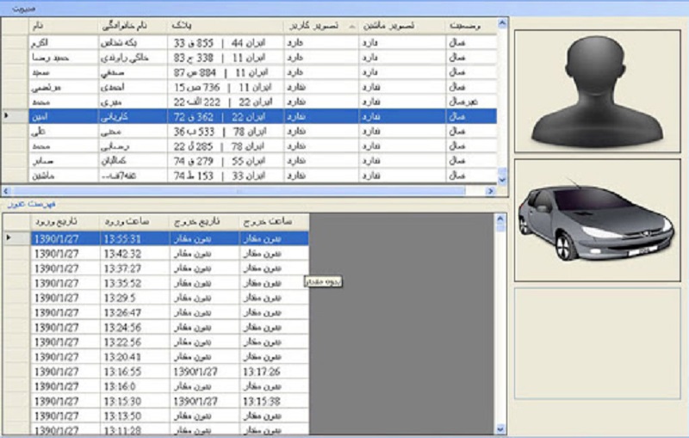Sort by the وضعیت (status) column header

470,25
